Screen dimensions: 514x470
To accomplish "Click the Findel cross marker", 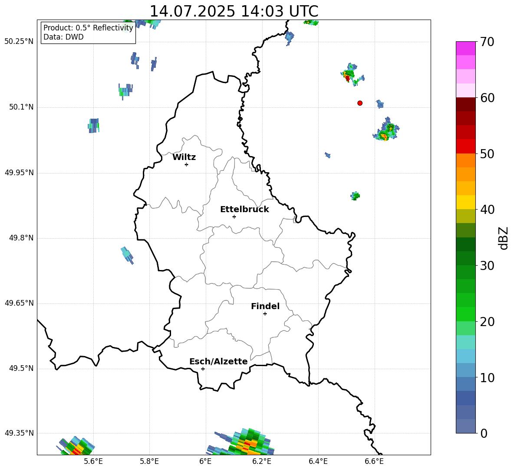I will [x=265, y=314].
